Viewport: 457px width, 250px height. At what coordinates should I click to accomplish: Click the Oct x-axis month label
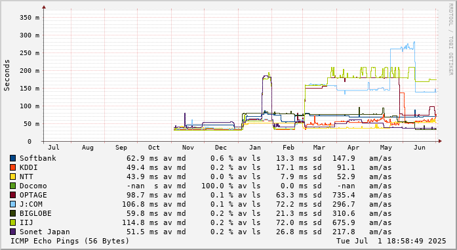click(x=154, y=148)
